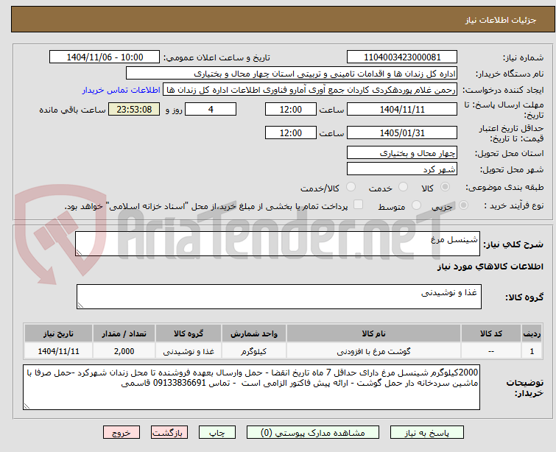Click the price validity date 1405/01/31 field

402,133
